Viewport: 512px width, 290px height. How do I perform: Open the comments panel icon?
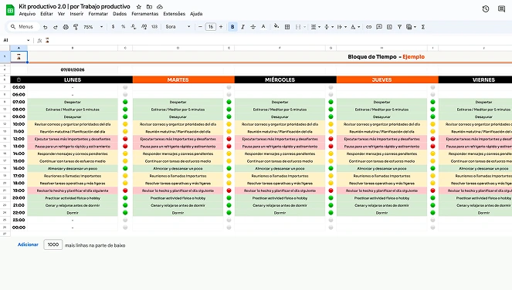[x=501, y=8]
